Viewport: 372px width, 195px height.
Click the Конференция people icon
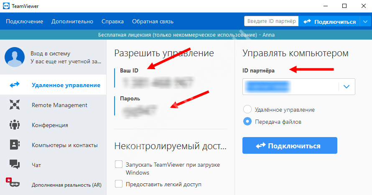click(15, 125)
